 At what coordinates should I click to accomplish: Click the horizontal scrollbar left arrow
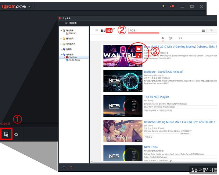(91, 162)
